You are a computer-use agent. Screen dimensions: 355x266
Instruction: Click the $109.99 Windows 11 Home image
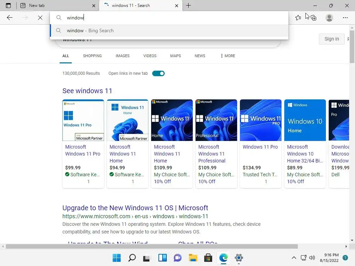(x=172, y=120)
